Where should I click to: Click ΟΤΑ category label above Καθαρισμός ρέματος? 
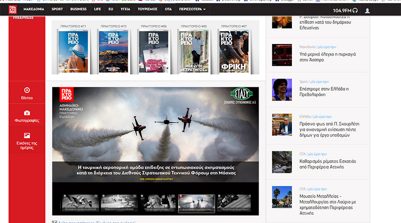(x=303, y=154)
